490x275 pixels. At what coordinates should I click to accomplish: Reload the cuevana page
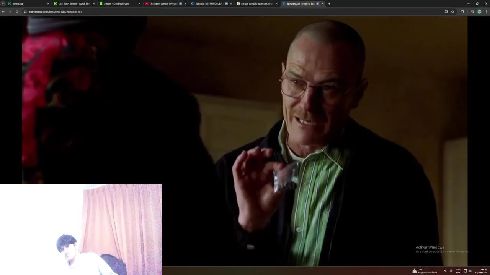pyautogui.click(x=17, y=11)
